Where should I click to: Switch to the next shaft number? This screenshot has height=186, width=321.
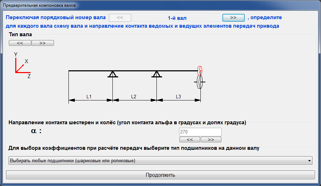pos(233,18)
